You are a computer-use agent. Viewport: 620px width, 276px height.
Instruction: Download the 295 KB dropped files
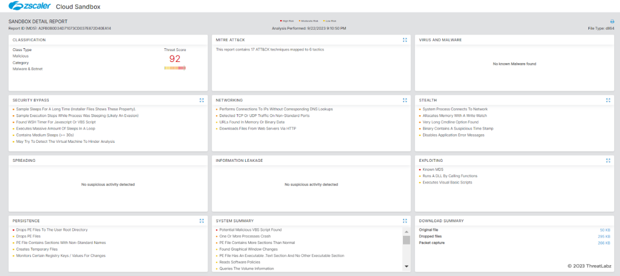603,236
